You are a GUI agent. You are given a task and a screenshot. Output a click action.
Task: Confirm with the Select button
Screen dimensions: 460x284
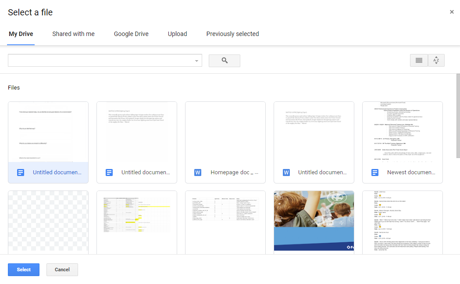[23, 270]
